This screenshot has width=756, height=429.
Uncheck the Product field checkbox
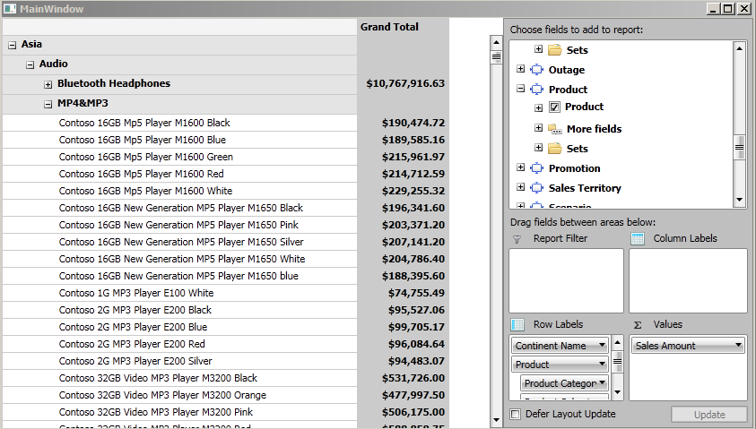[554, 107]
